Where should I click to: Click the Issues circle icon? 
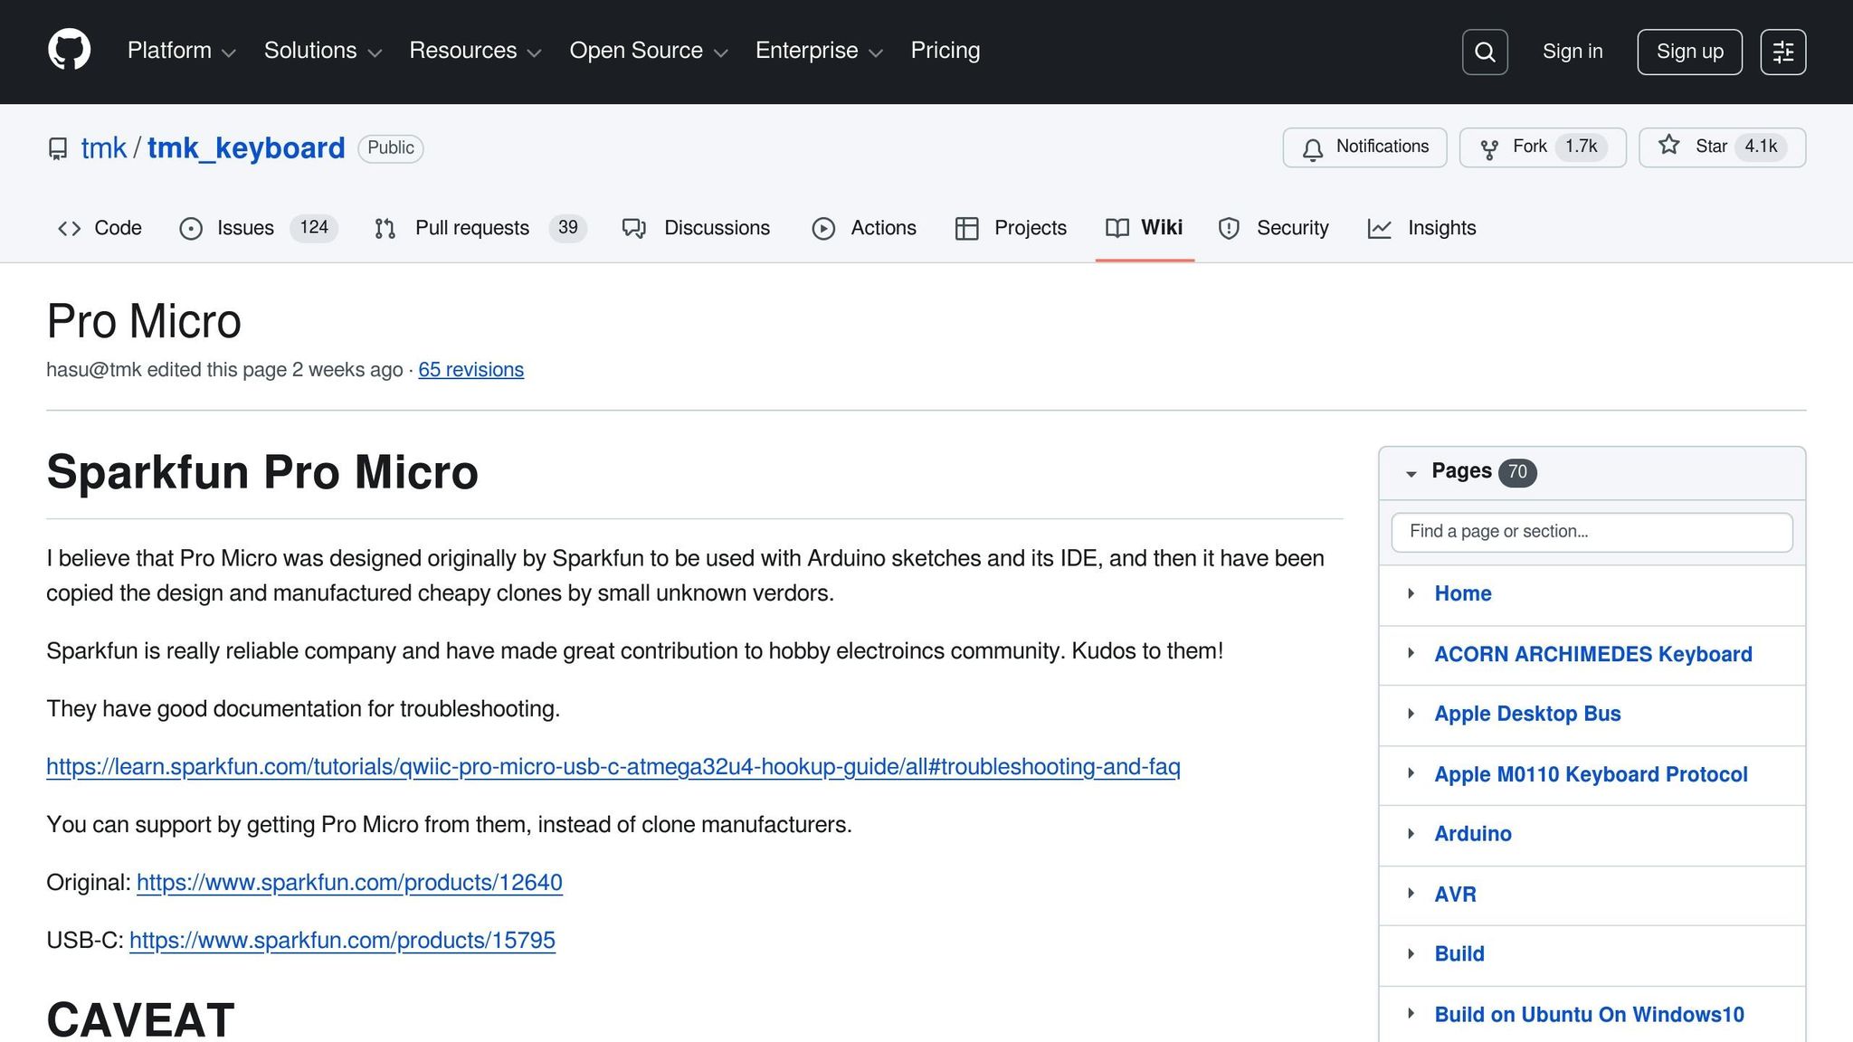point(191,229)
